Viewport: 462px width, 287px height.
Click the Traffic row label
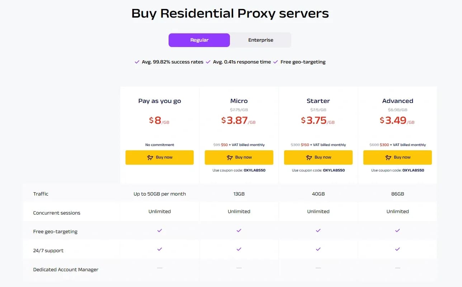(x=41, y=194)
